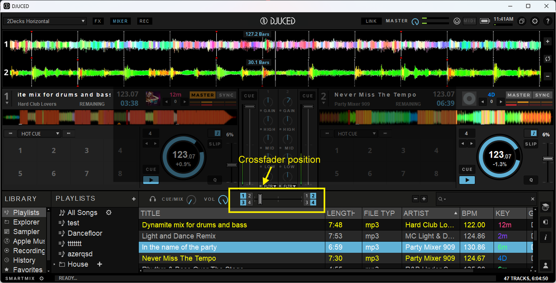The height and width of the screenshot is (283, 556).
Task: Open the FX panel tab
Action: tap(98, 21)
